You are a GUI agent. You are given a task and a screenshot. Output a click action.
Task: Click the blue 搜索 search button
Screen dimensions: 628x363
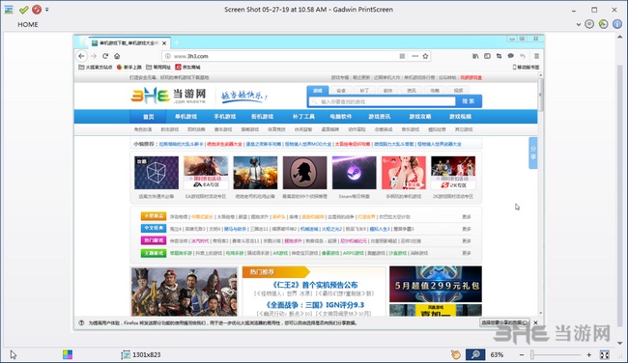[469, 101]
